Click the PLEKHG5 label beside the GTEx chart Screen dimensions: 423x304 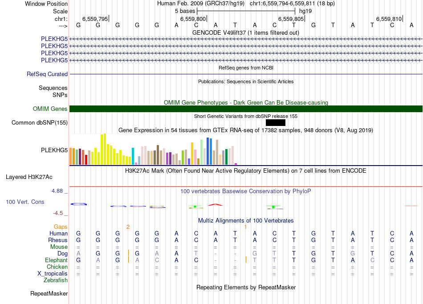(x=54, y=150)
